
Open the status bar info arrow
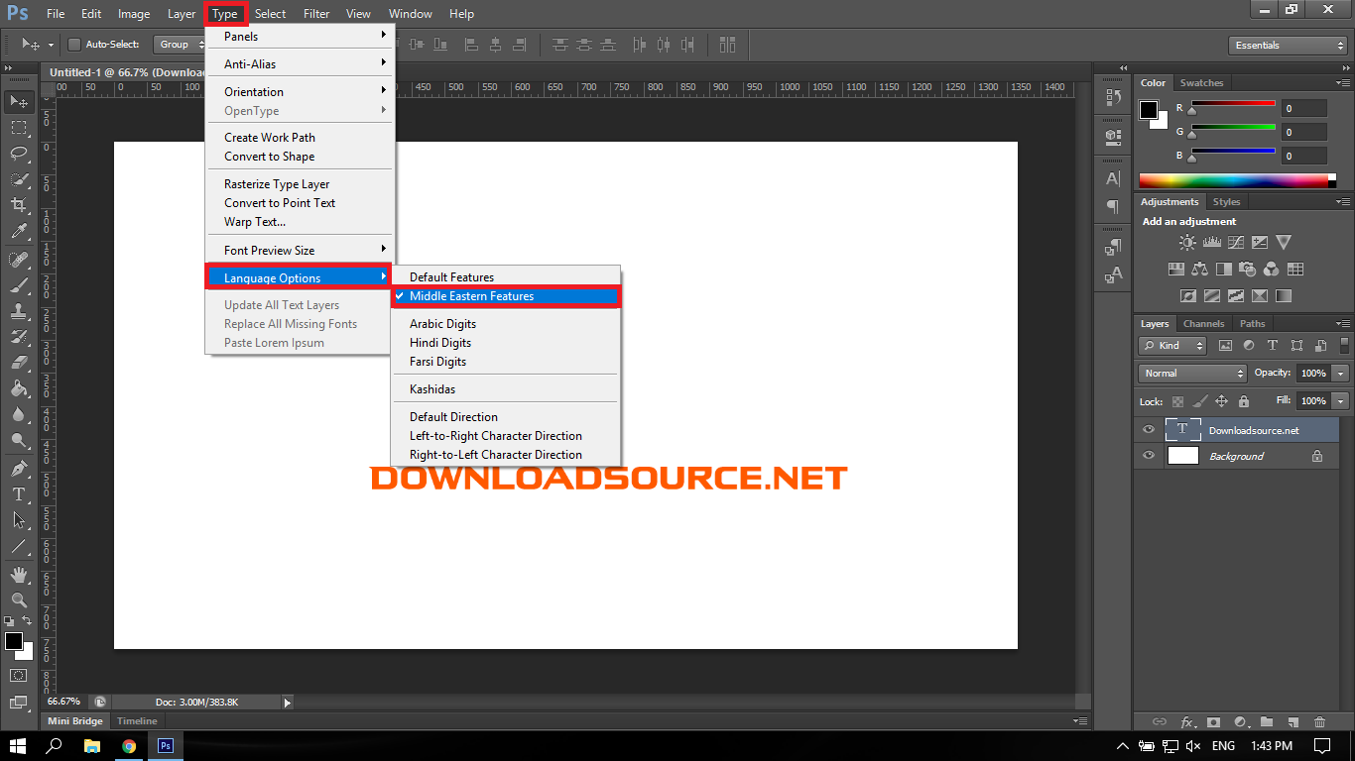288,703
